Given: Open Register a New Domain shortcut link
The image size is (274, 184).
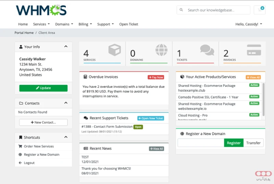Looking at the screenshot, I should click(43, 154).
